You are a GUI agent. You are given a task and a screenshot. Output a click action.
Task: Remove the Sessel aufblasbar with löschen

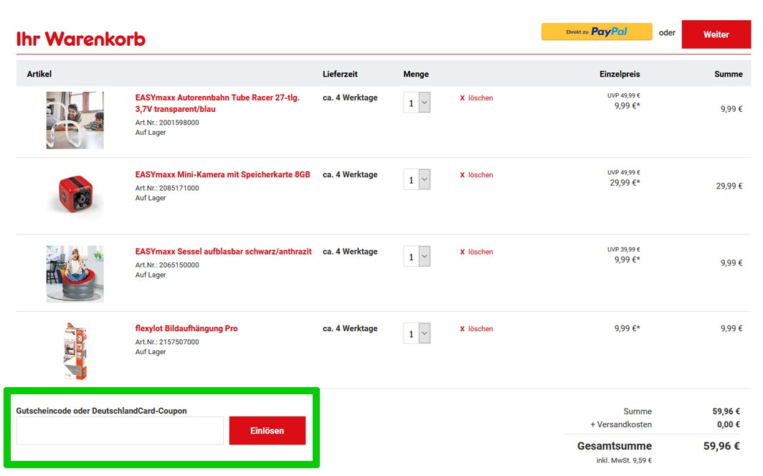coord(477,252)
